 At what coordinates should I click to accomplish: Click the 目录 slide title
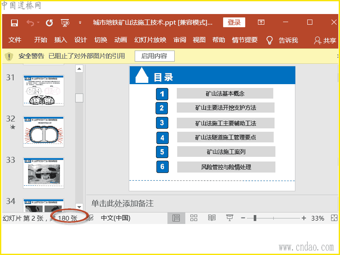click(163, 77)
